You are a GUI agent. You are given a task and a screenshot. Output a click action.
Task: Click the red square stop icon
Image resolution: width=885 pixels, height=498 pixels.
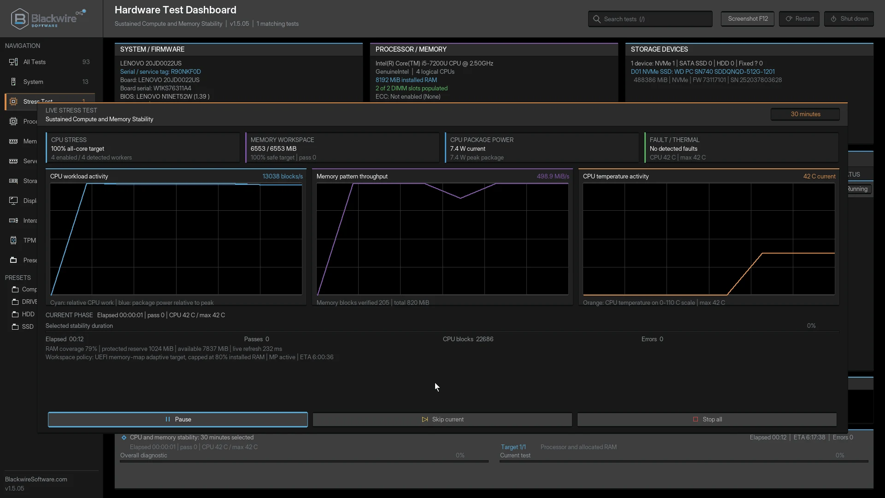[x=696, y=419]
